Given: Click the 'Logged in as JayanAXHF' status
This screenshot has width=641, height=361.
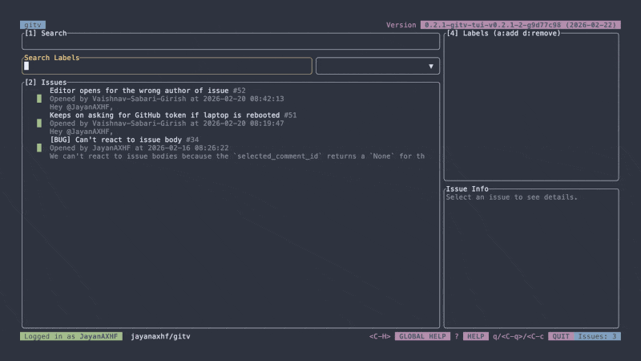Looking at the screenshot, I should pos(71,336).
